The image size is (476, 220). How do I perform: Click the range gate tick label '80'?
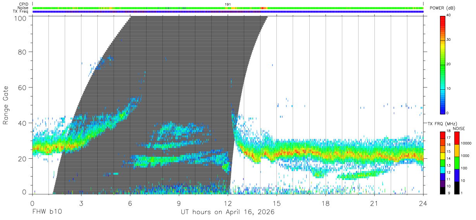tap(23, 52)
